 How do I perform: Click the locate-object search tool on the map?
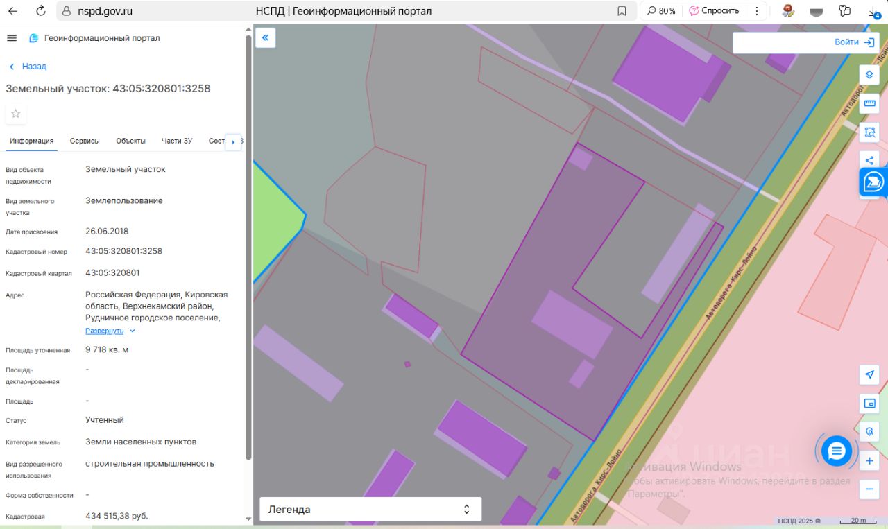tap(869, 432)
